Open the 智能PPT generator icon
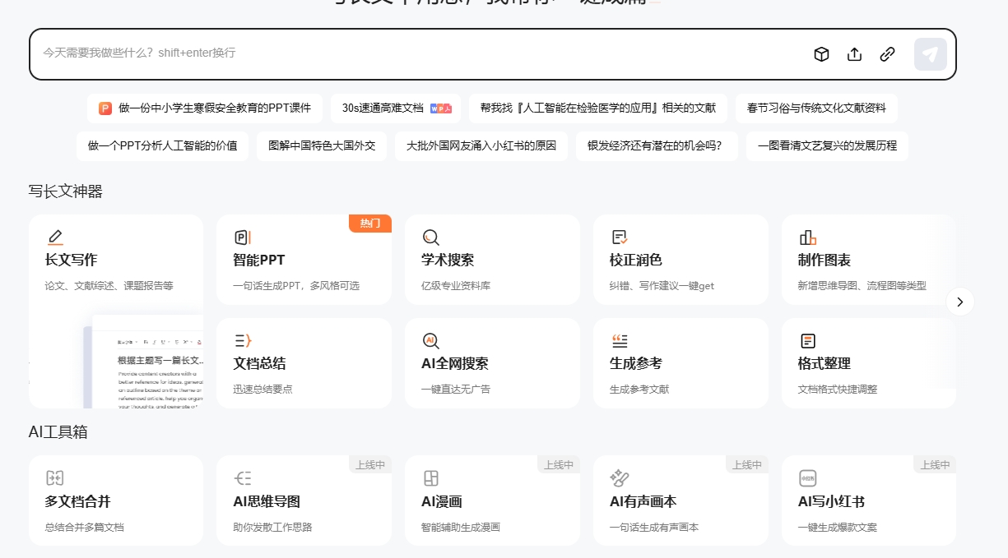The height and width of the screenshot is (558, 1008). pyautogui.click(x=243, y=237)
